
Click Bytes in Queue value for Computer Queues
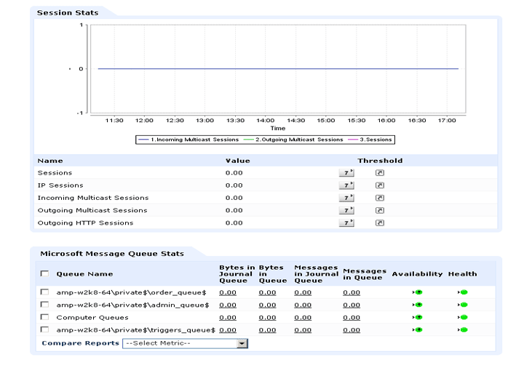(267, 318)
